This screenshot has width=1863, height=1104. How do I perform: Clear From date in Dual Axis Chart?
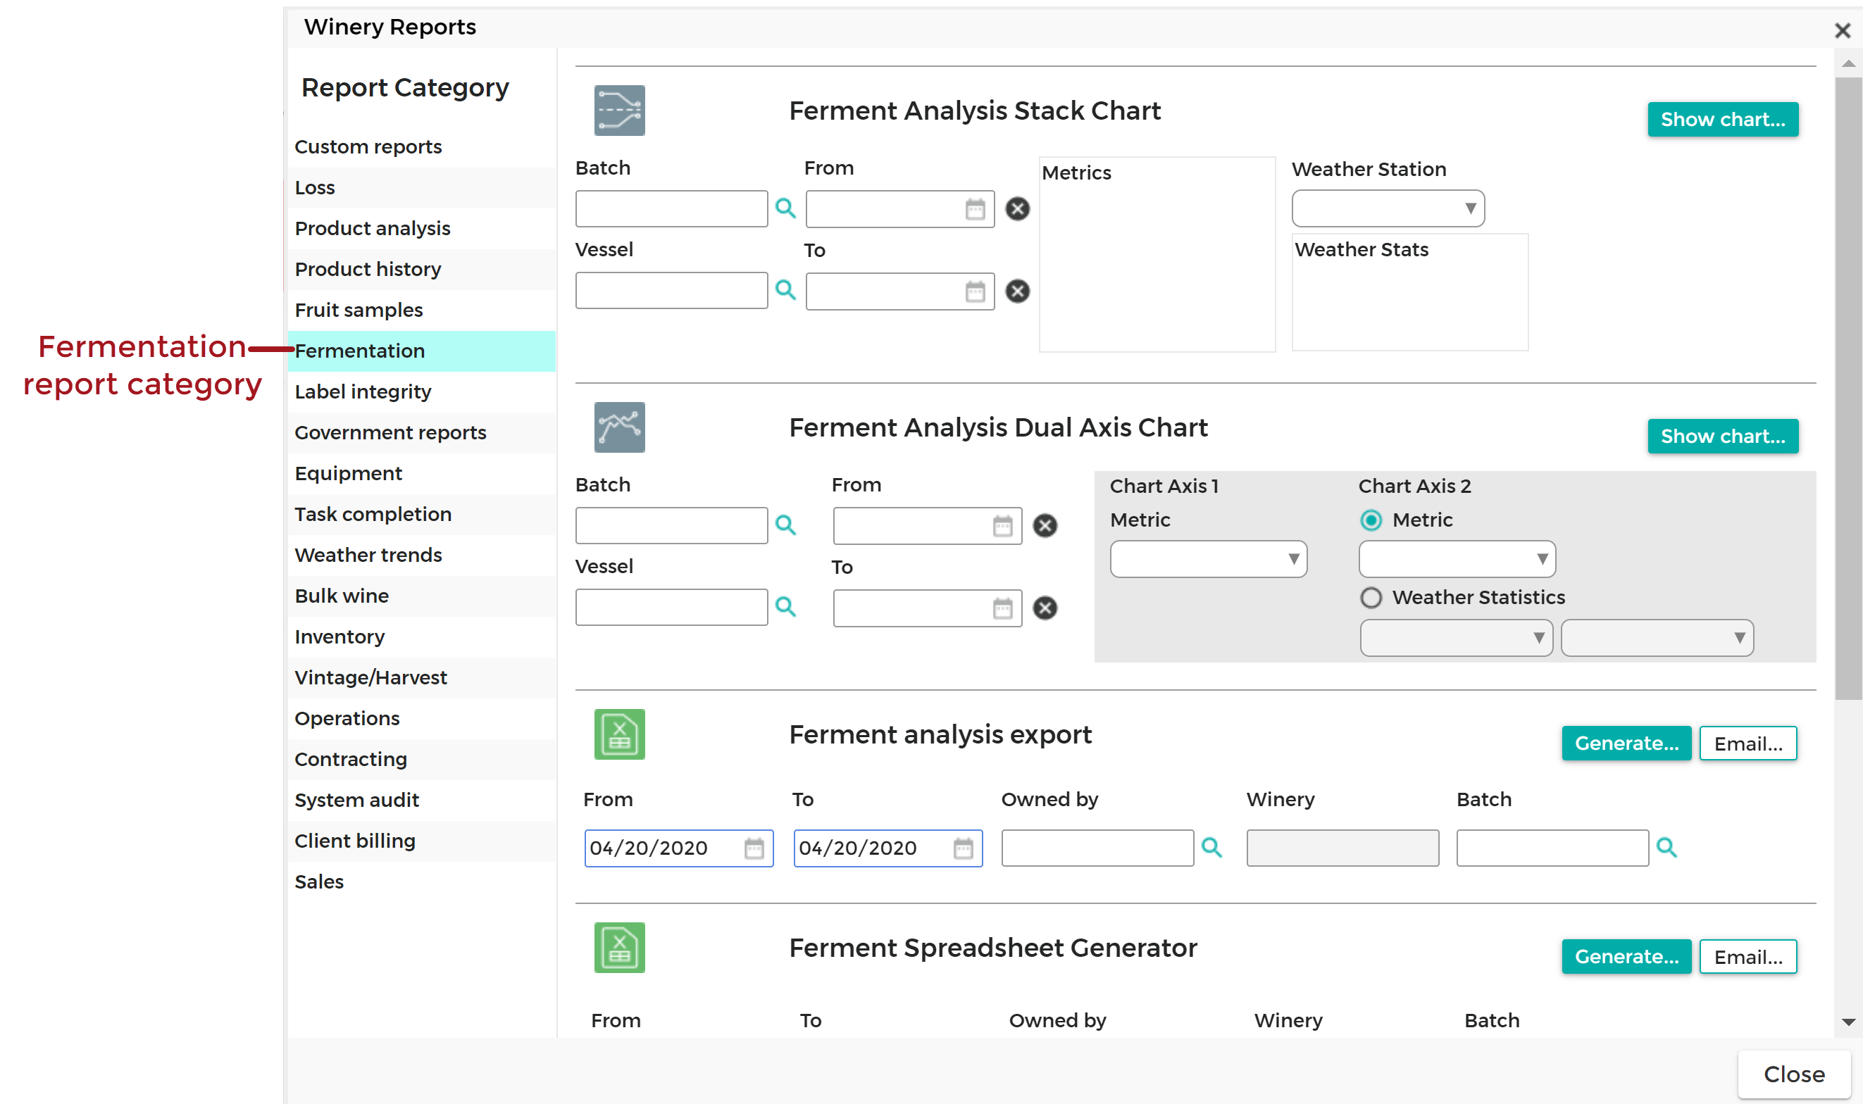click(1045, 526)
